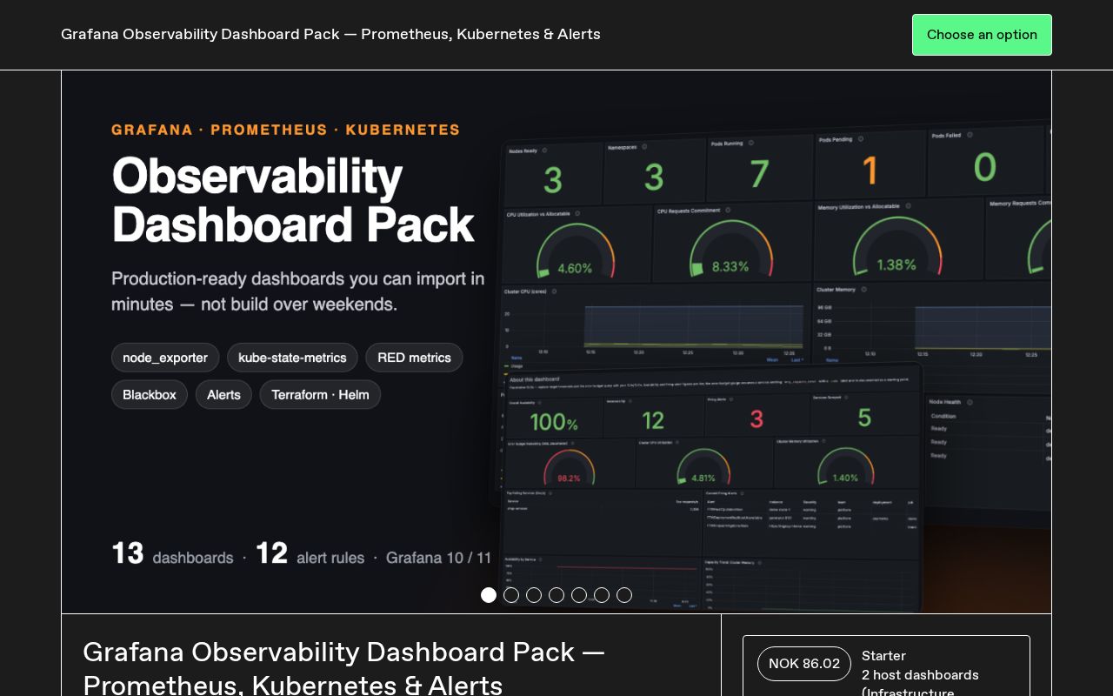The width and height of the screenshot is (1113, 696).
Task: Click the "Grafana 10 / 11" version text
Action: [x=439, y=558]
